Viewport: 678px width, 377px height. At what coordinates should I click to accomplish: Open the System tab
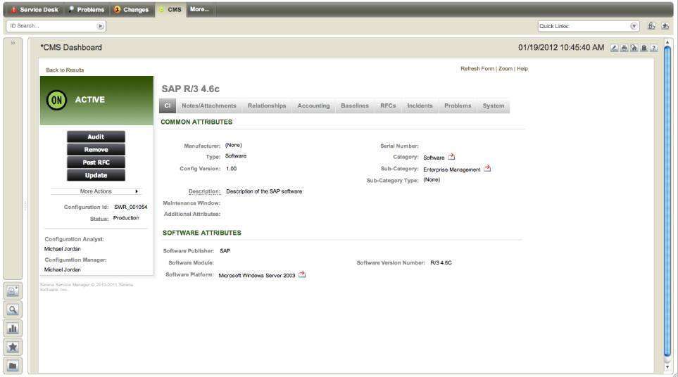(x=494, y=106)
